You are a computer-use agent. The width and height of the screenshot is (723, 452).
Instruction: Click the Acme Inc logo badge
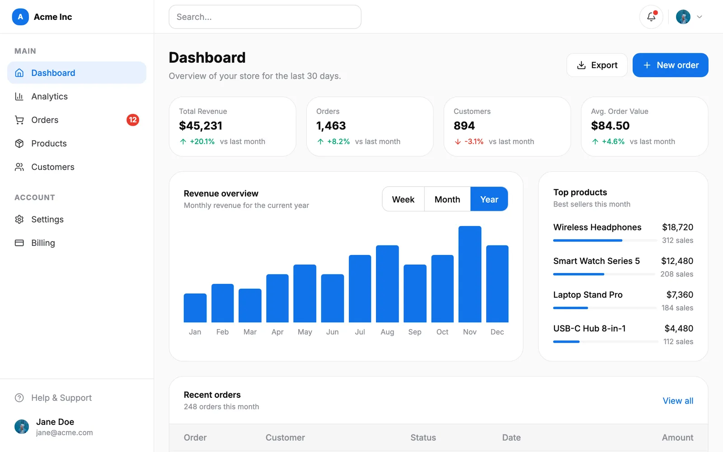(x=20, y=17)
